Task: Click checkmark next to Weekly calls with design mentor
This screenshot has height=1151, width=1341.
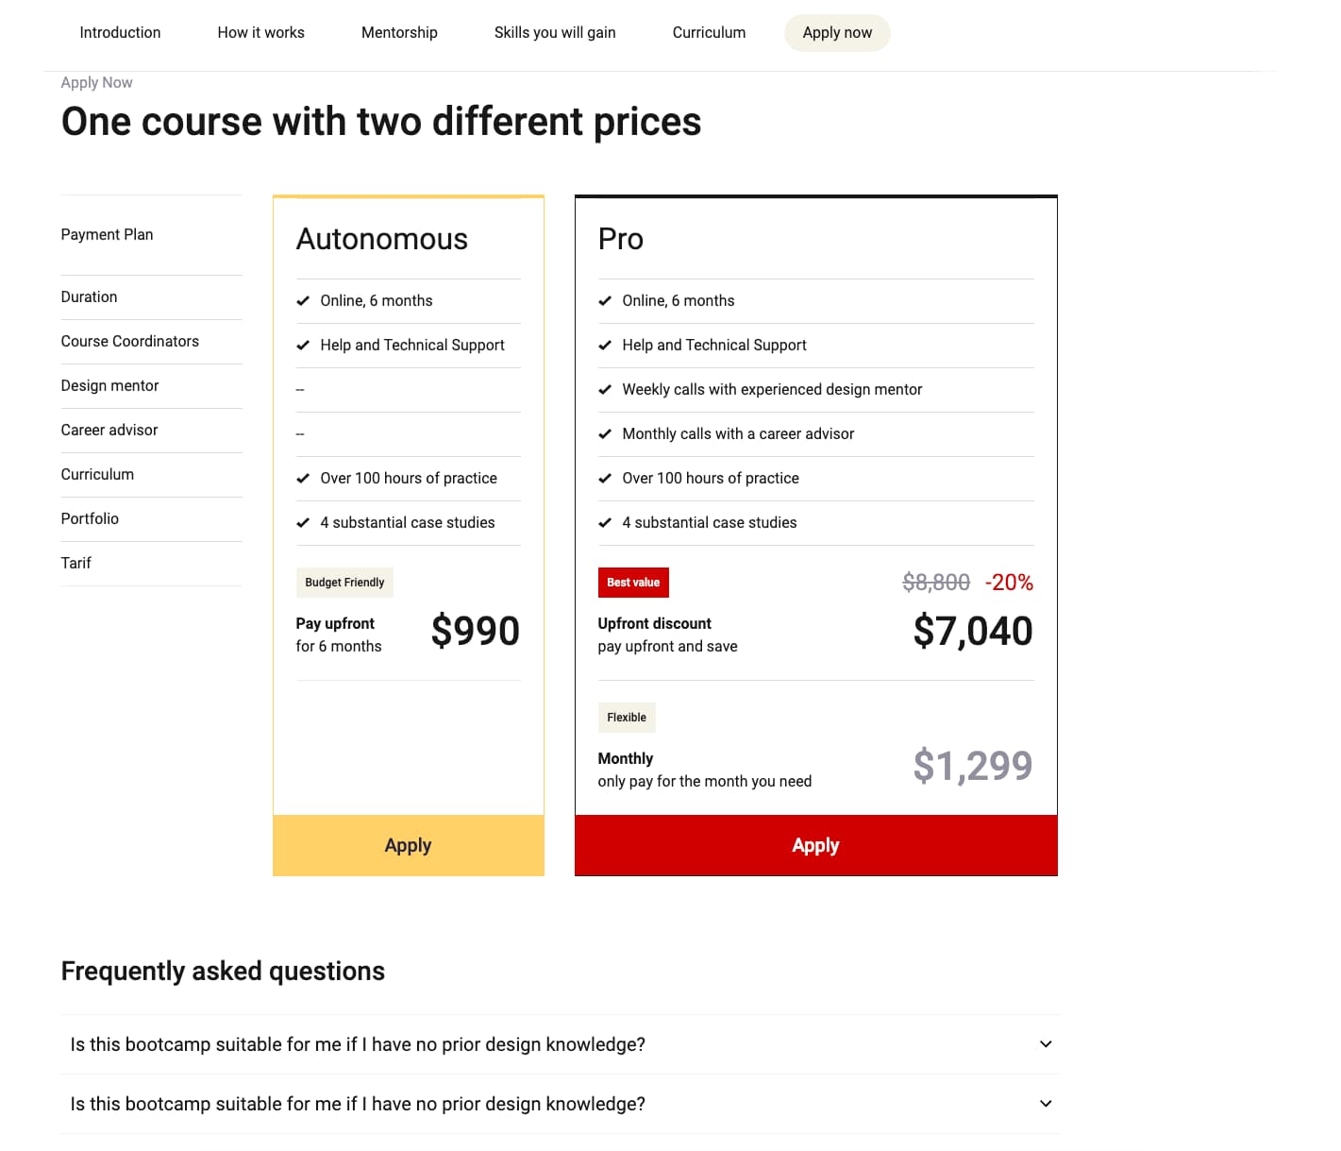Action: point(605,390)
